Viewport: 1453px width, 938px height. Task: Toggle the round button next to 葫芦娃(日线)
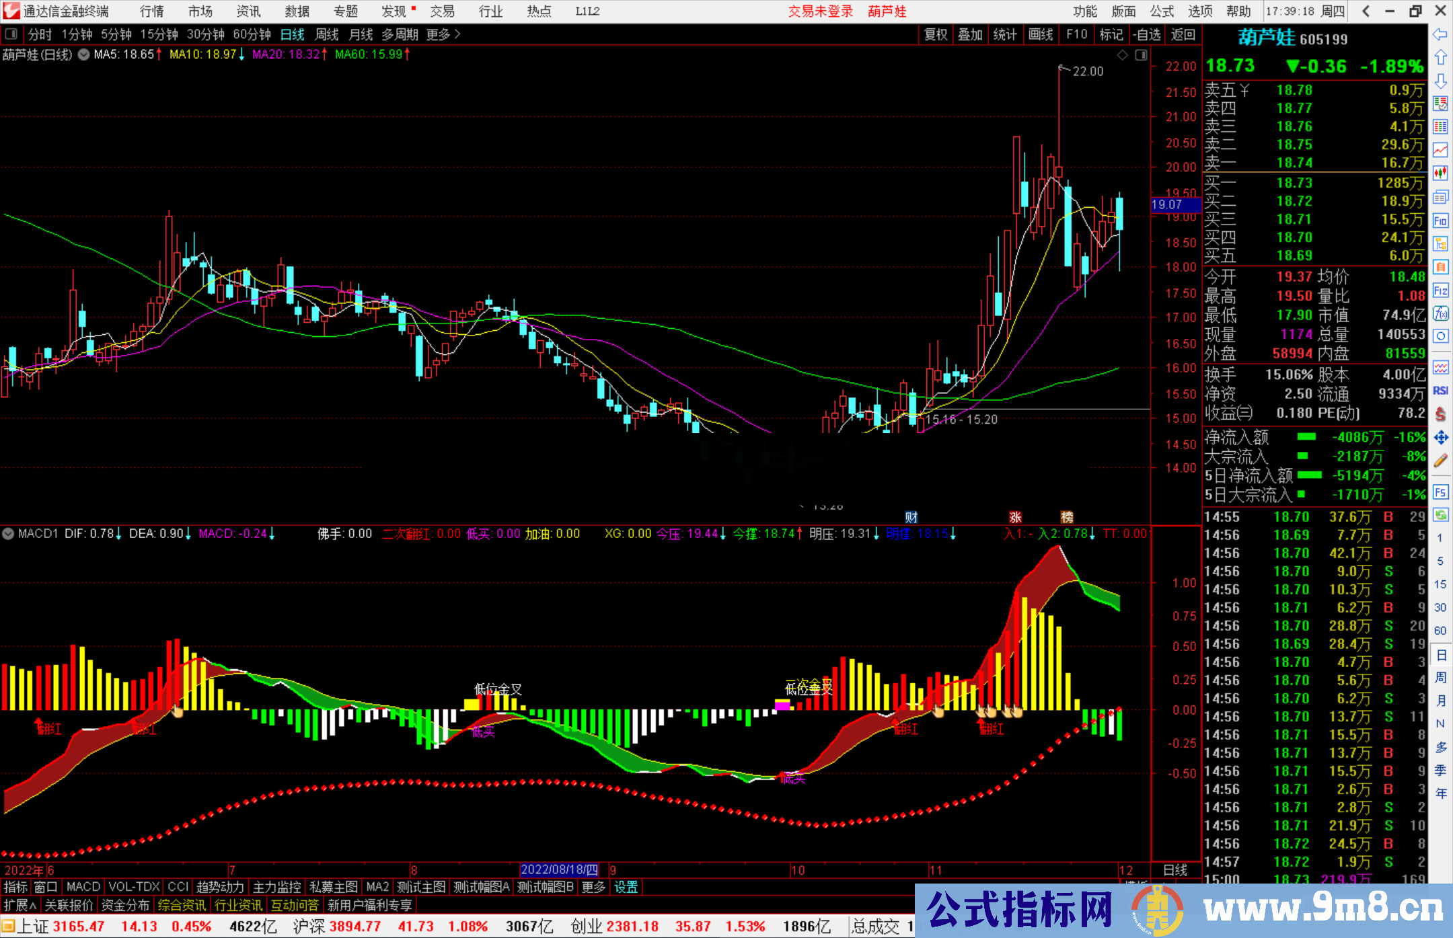pyautogui.click(x=83, y=55)
